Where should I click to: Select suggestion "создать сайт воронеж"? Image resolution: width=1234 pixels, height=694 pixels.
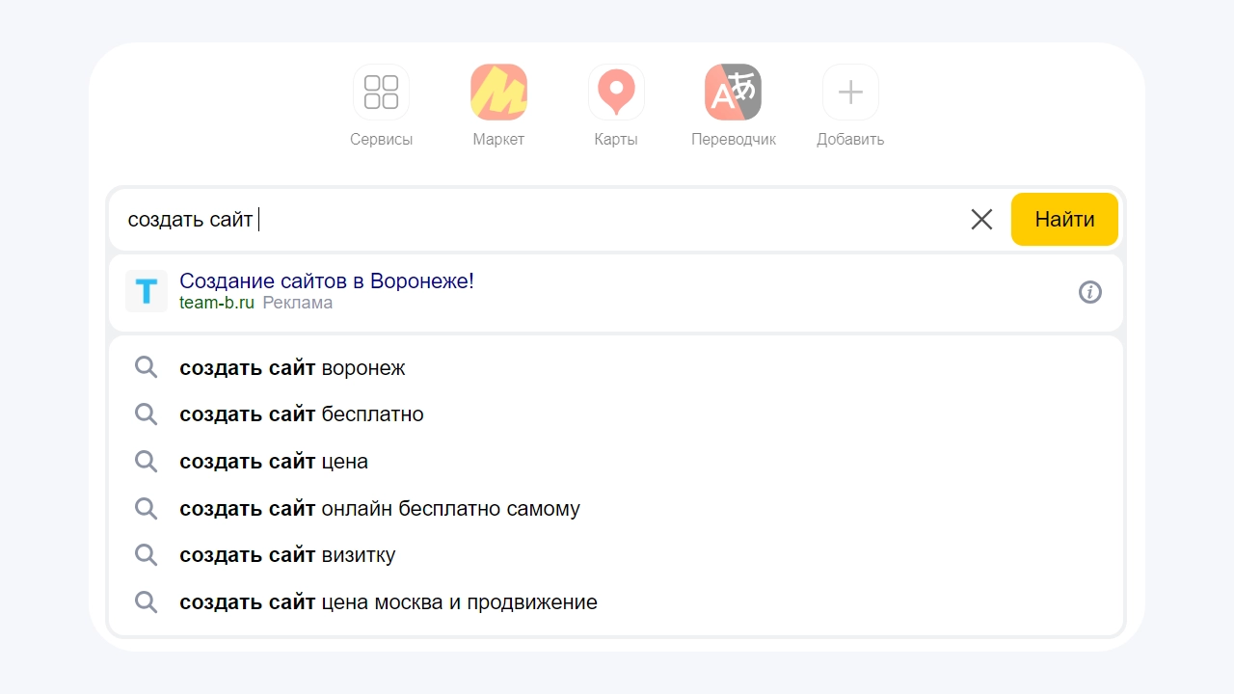(292, 368)
